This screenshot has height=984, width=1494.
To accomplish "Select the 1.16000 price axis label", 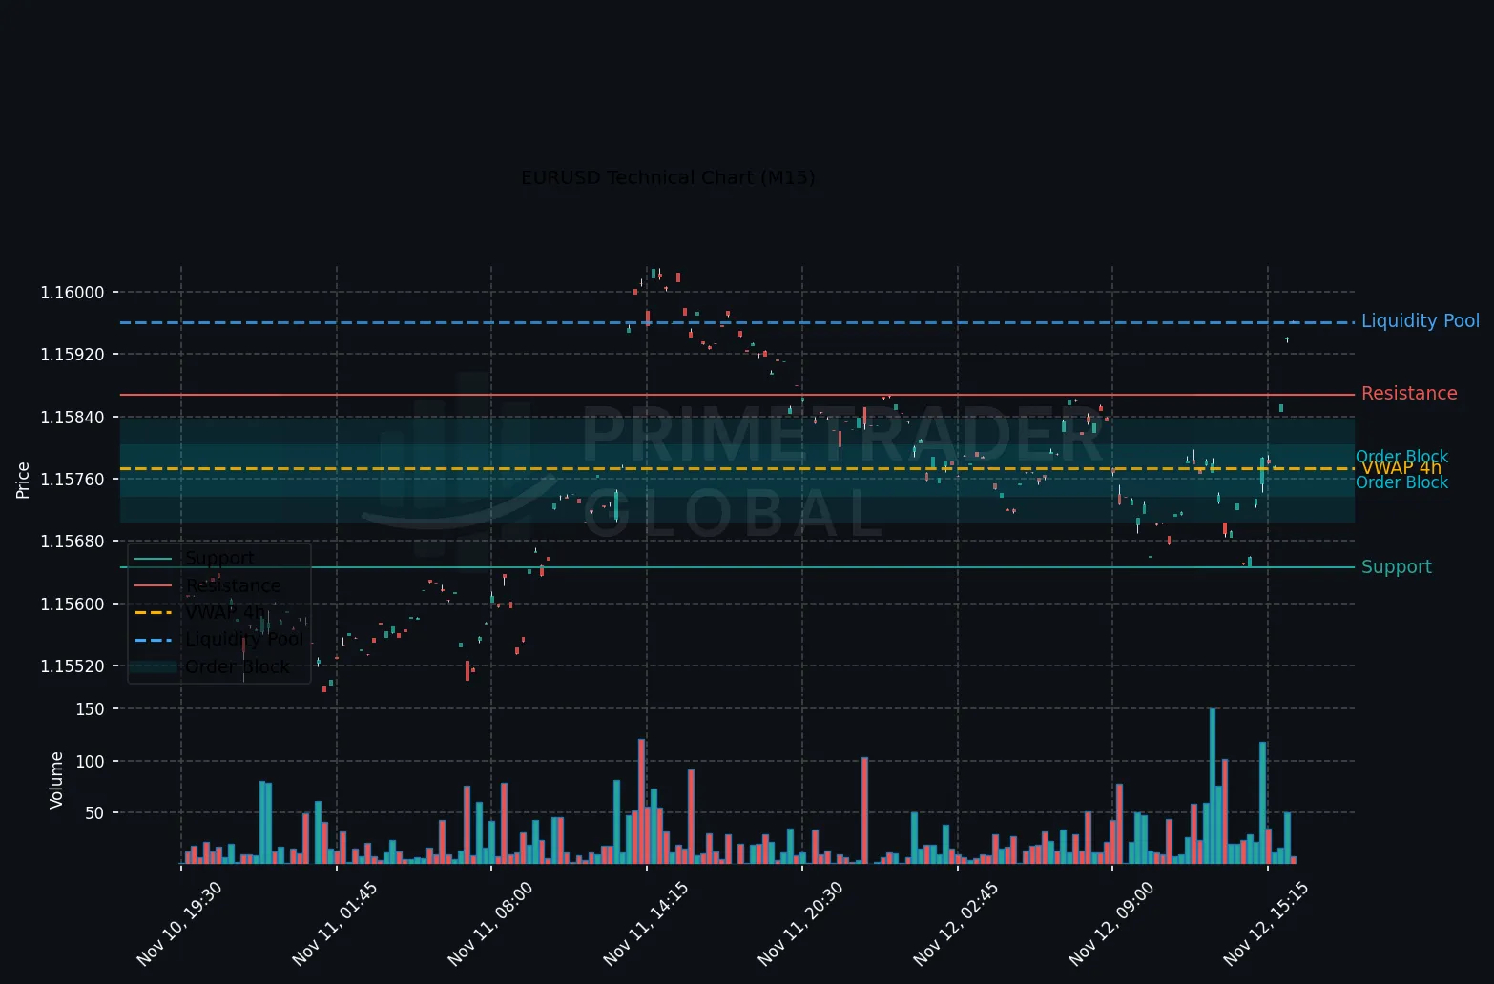I will point(72,293).
